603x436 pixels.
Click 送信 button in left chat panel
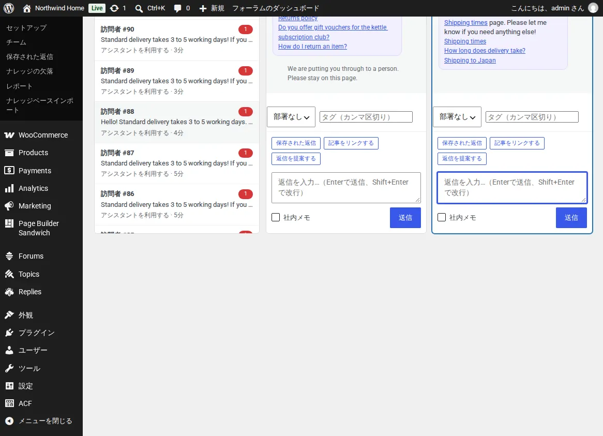click(405, 218)
